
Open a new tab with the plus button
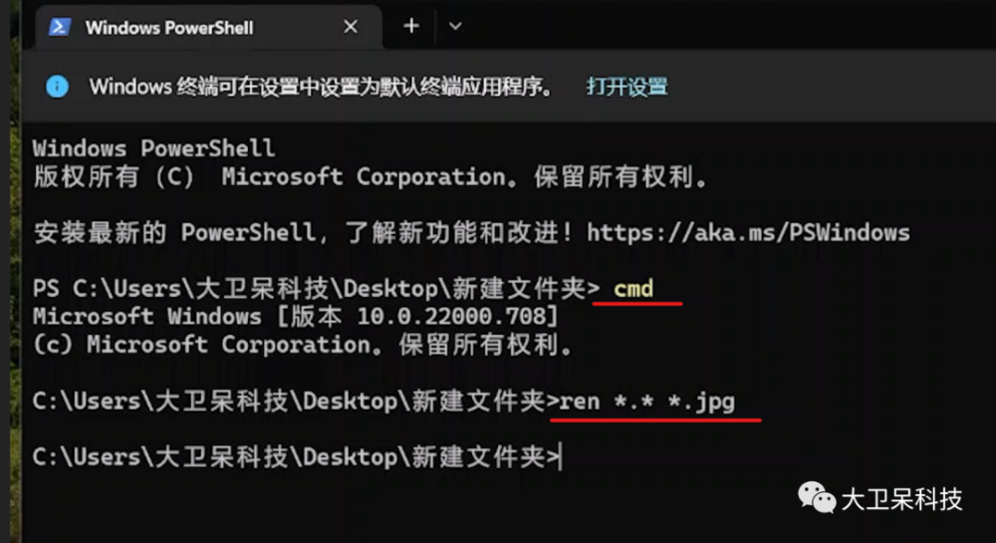click(410, 27)
